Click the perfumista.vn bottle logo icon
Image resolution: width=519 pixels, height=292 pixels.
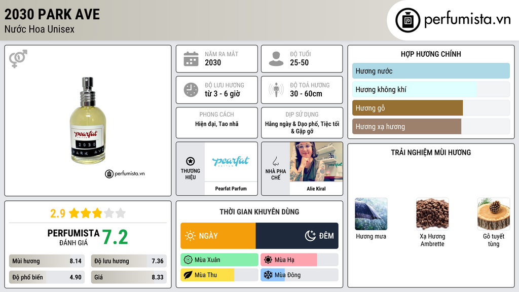[x=407, y=20]
